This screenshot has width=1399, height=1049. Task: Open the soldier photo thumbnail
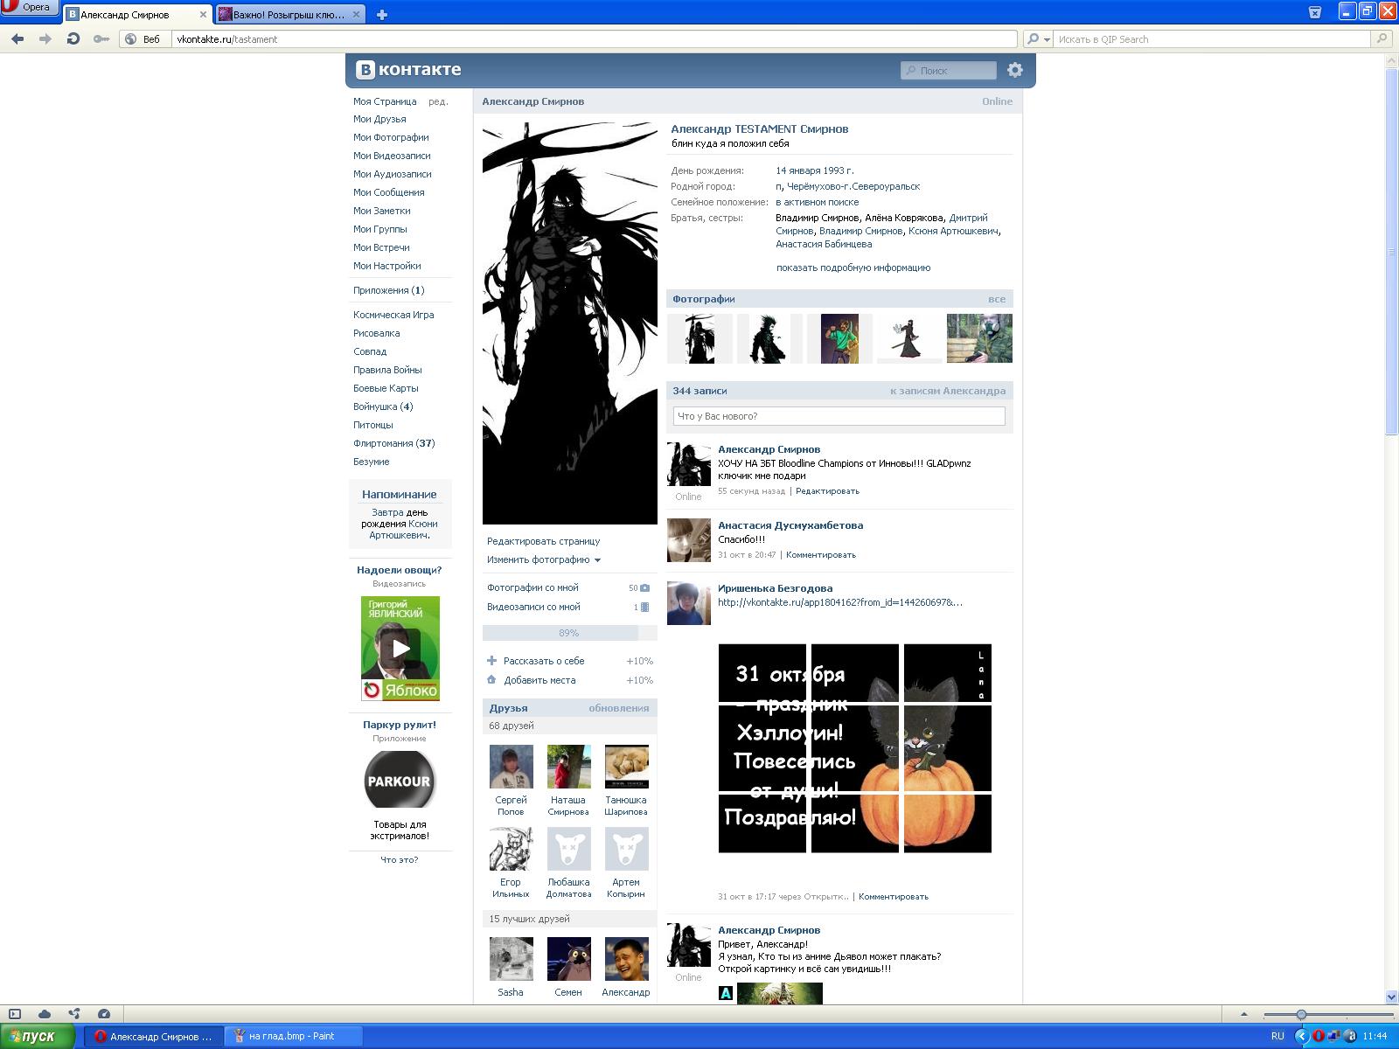pos(979,338)
